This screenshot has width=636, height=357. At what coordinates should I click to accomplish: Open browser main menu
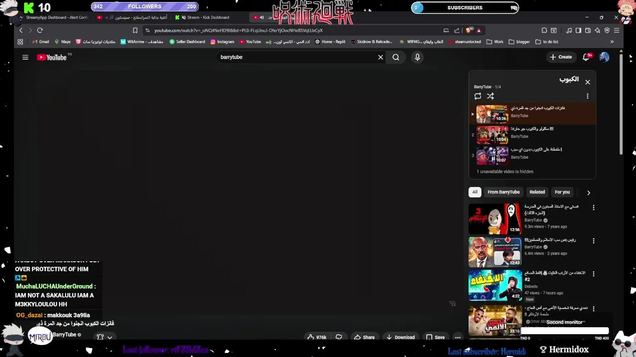[x=617, y=30]
